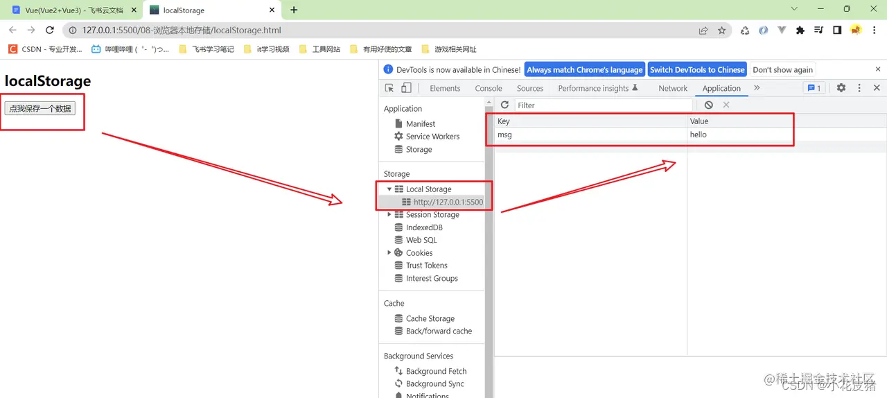Image resolution: width=887 pixels, height=398 pixels.
Task: Open DevTools settings gear
Action: (x=841, y=88)
